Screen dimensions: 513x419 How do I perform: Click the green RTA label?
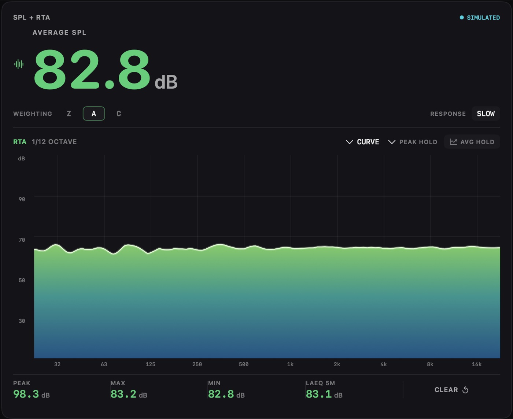click(x=20, y=142)
